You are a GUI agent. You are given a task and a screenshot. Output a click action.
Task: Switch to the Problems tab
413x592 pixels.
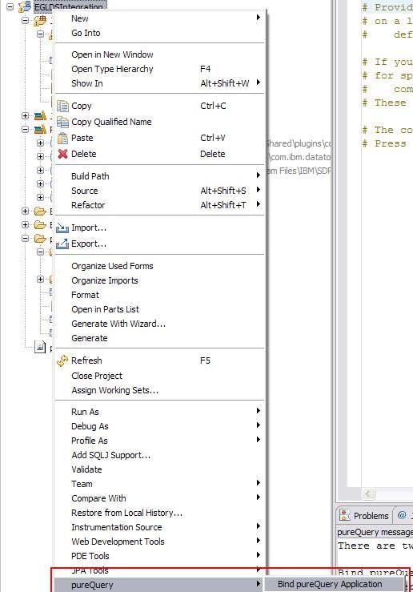(x=364, y=515)
